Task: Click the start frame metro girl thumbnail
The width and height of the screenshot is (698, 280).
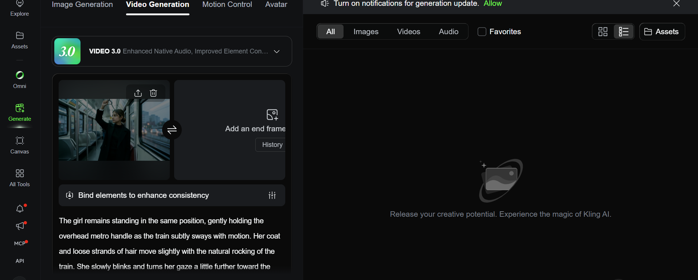Action: pos(114,130)
